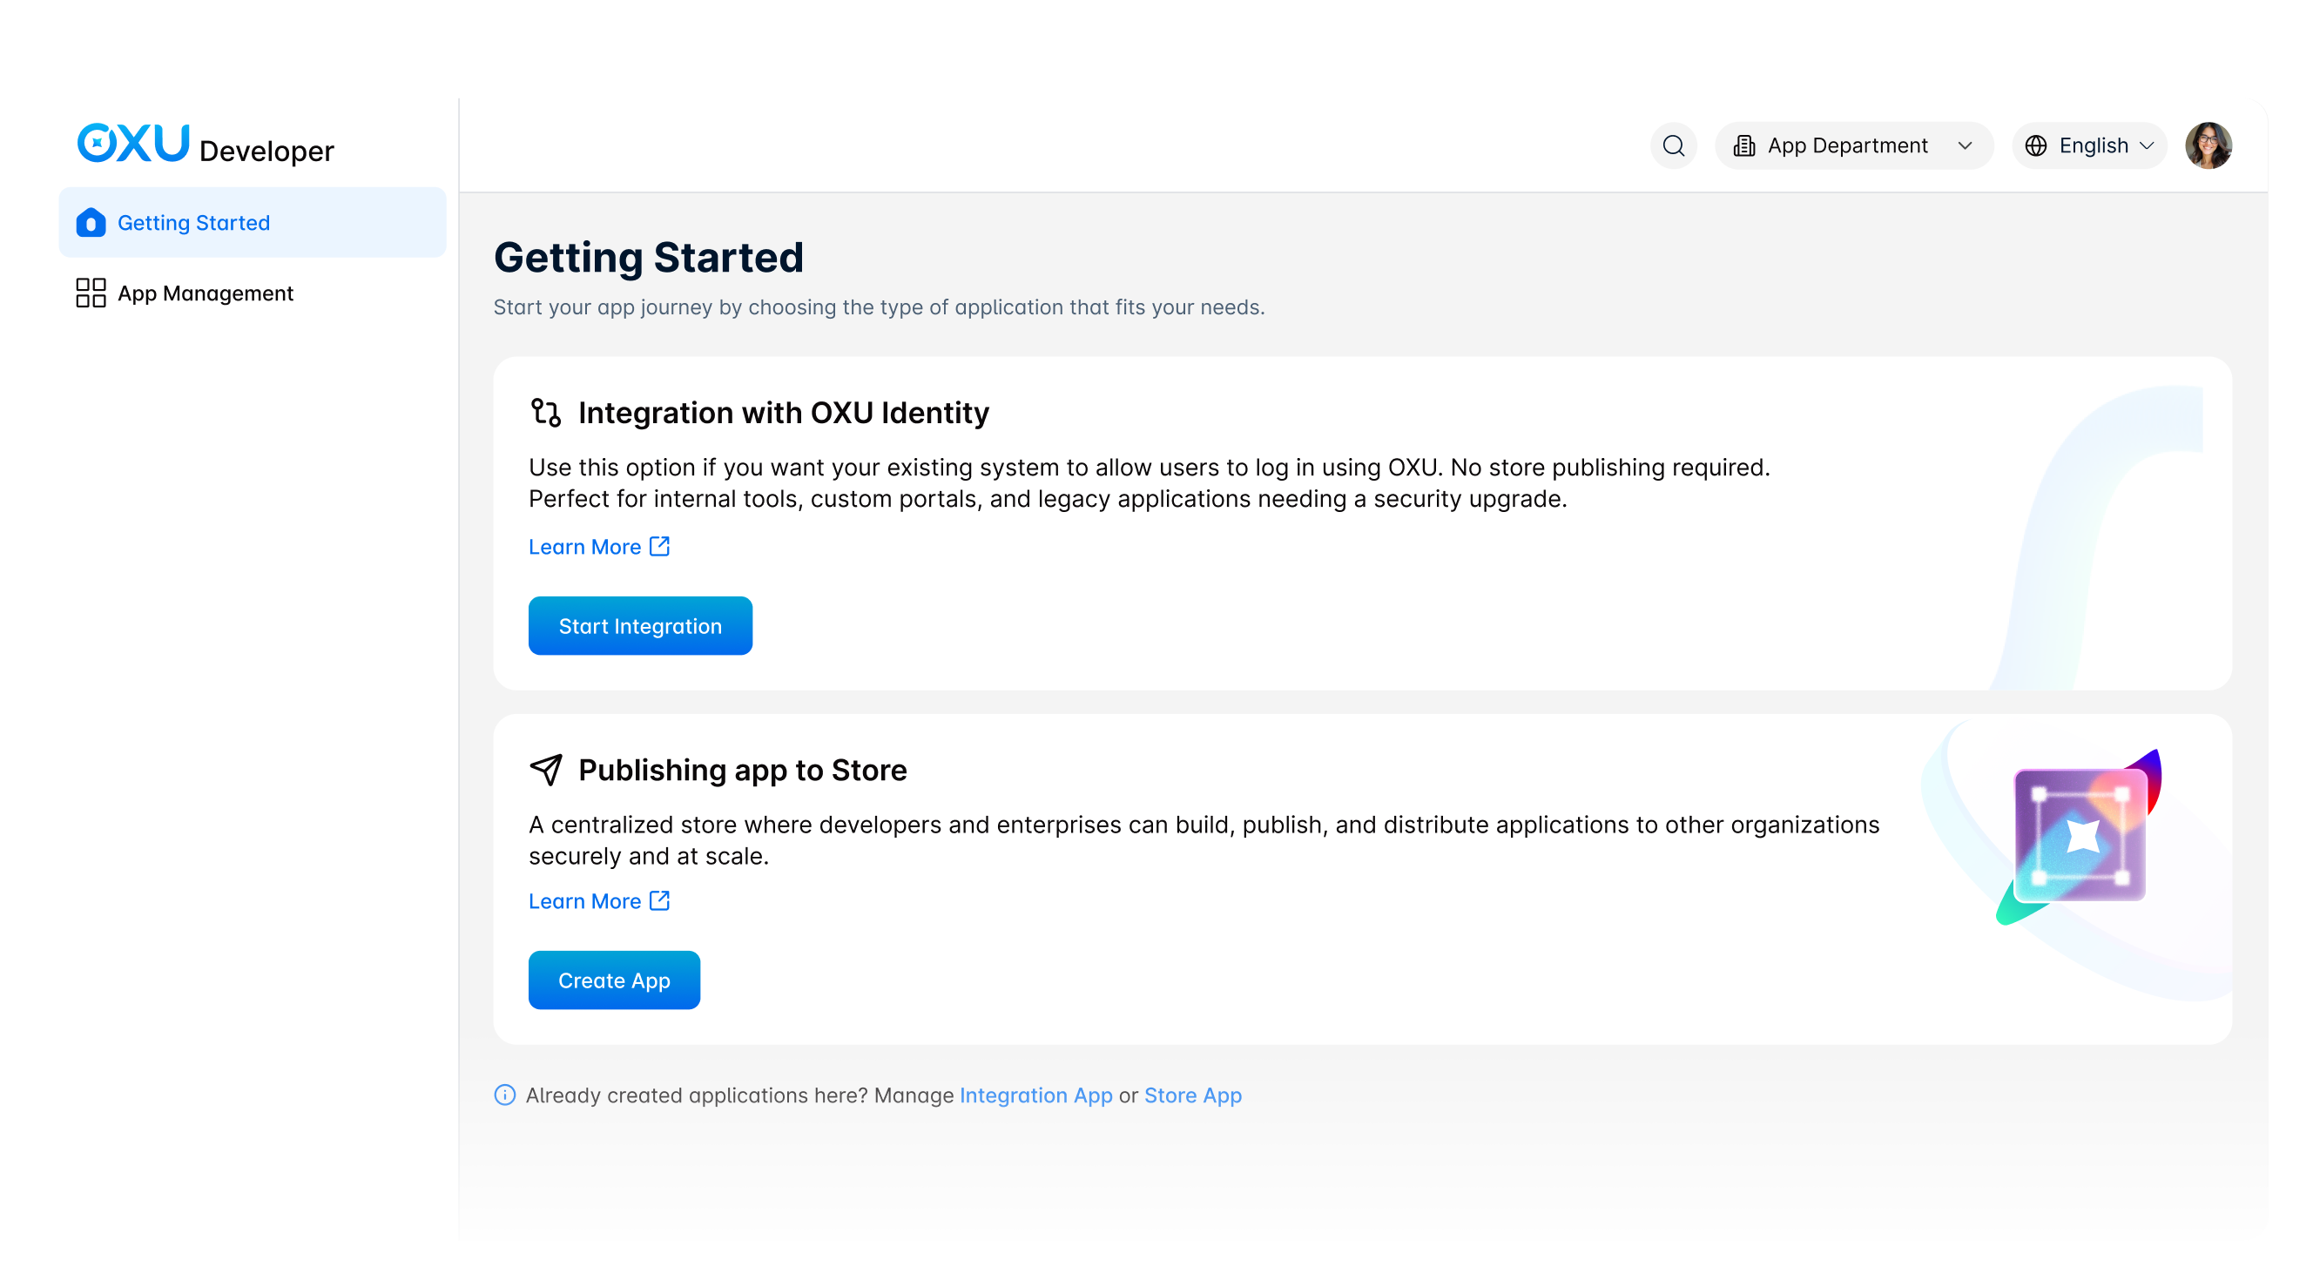Click the globe language icon

[x=2036, y=145]
